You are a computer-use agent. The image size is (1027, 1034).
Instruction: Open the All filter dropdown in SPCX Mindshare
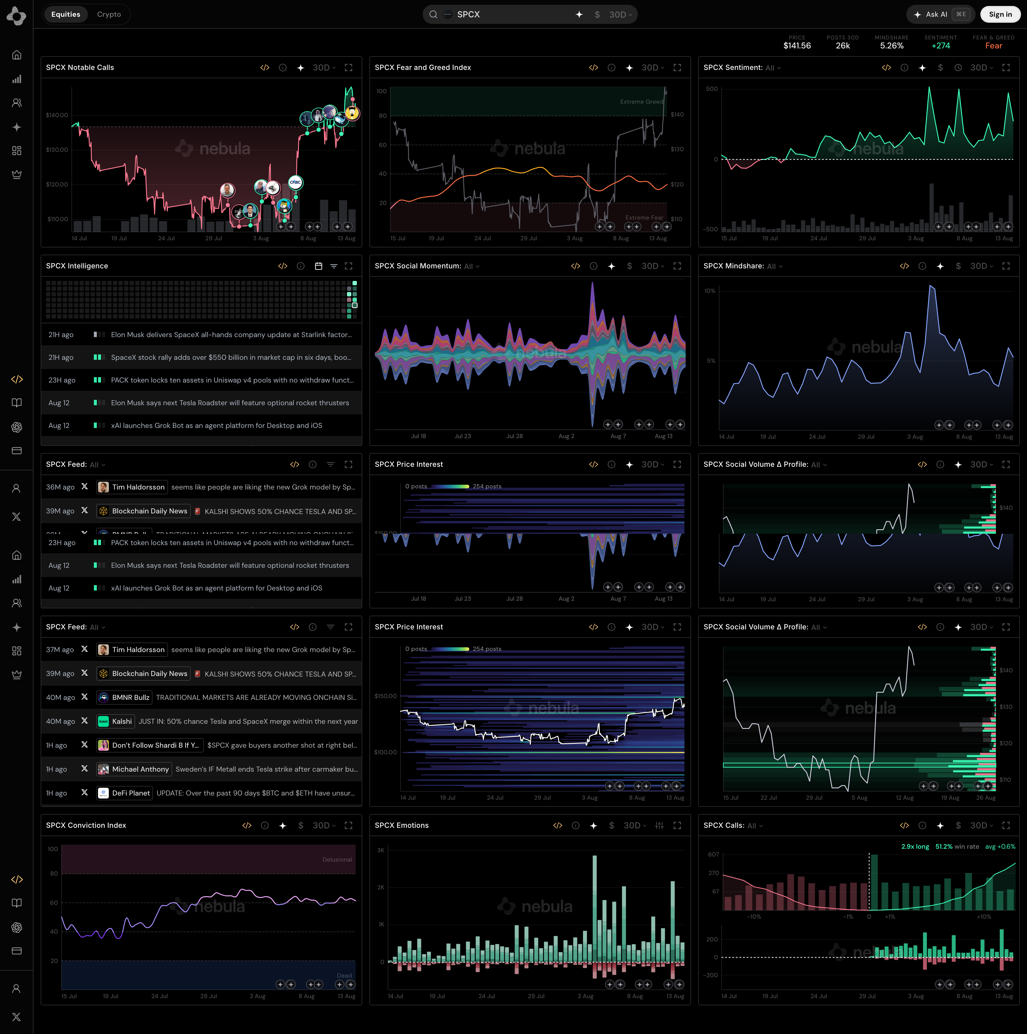coord(774,267)
